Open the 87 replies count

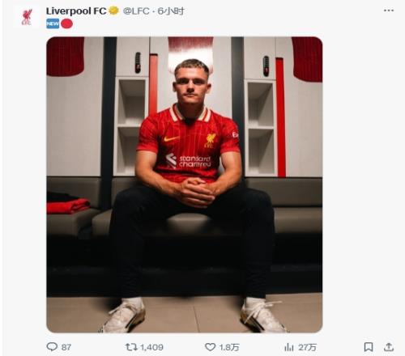pos(66,347)
